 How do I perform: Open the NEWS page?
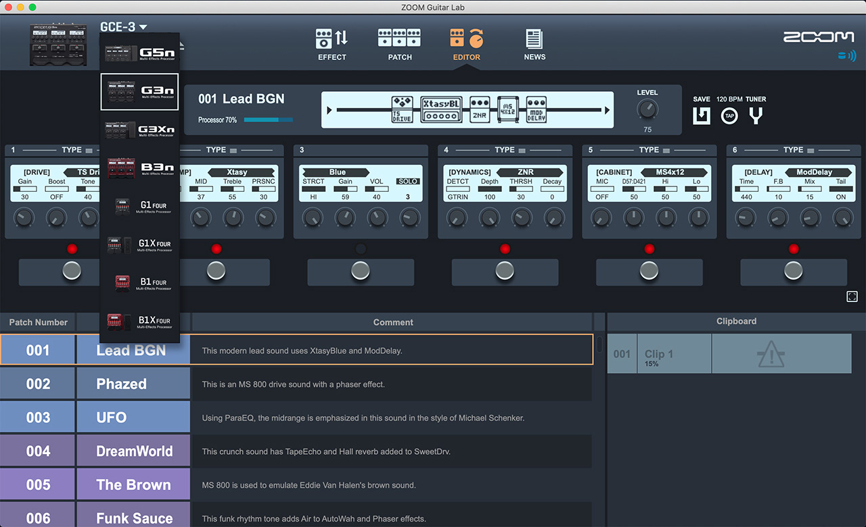pyautogui.click(x=534, y=45)
